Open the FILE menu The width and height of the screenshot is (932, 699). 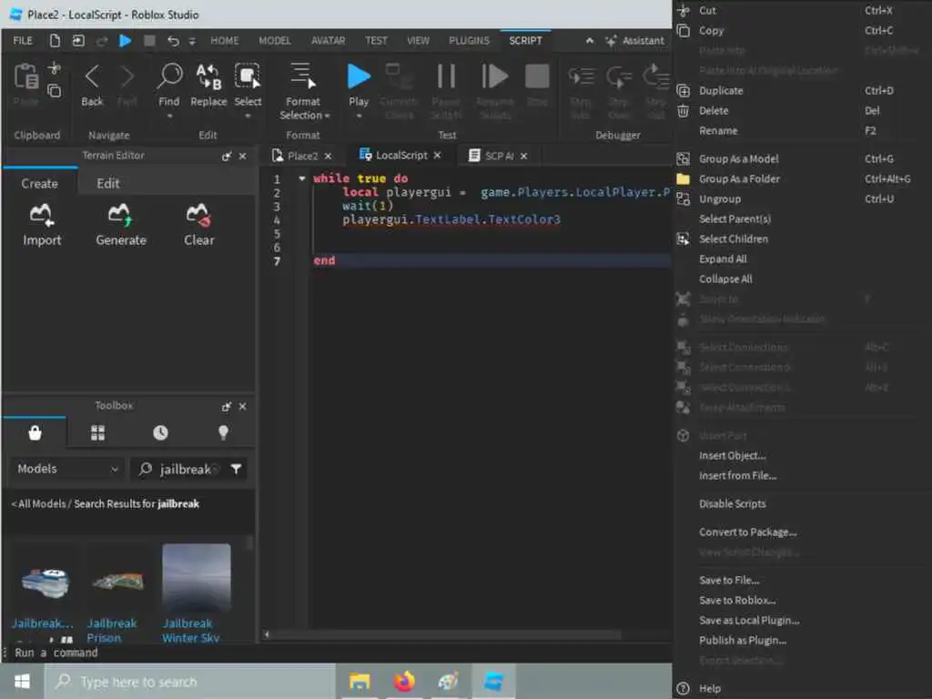[x=23, y=40]
